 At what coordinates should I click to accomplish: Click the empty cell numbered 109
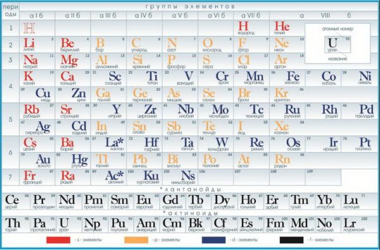[x=323, y=177]
